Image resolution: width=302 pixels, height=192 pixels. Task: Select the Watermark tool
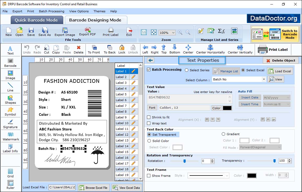tap(11, 136)
